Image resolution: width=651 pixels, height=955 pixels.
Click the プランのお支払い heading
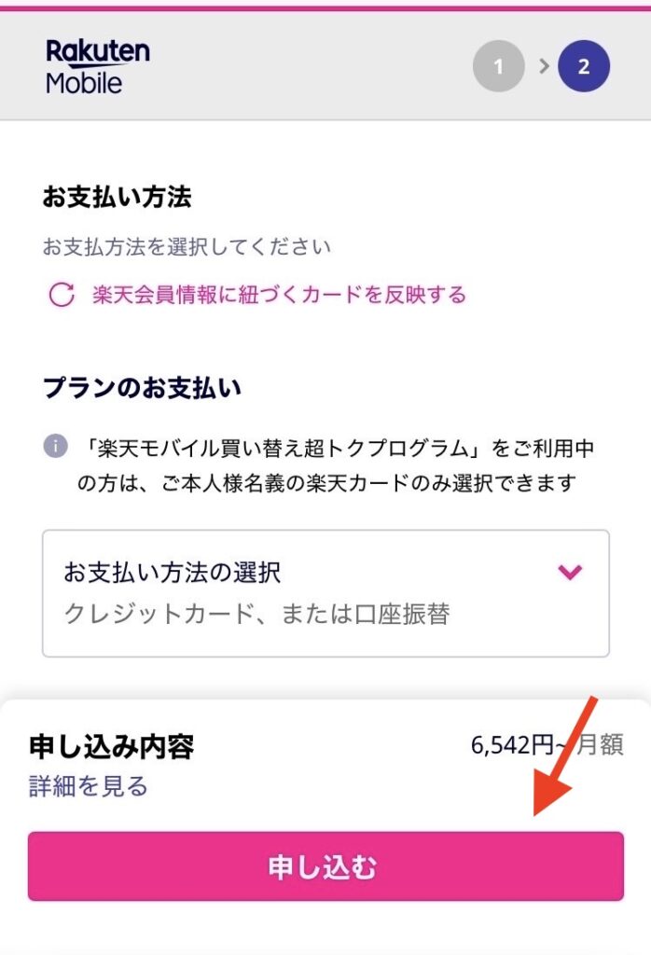tap(142, 388)
